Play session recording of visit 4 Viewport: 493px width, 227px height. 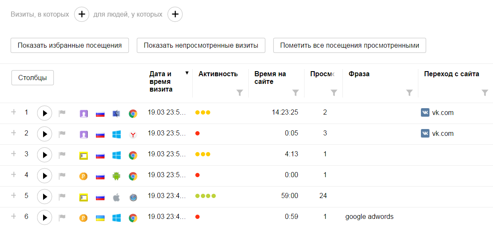tap(45, 176)
